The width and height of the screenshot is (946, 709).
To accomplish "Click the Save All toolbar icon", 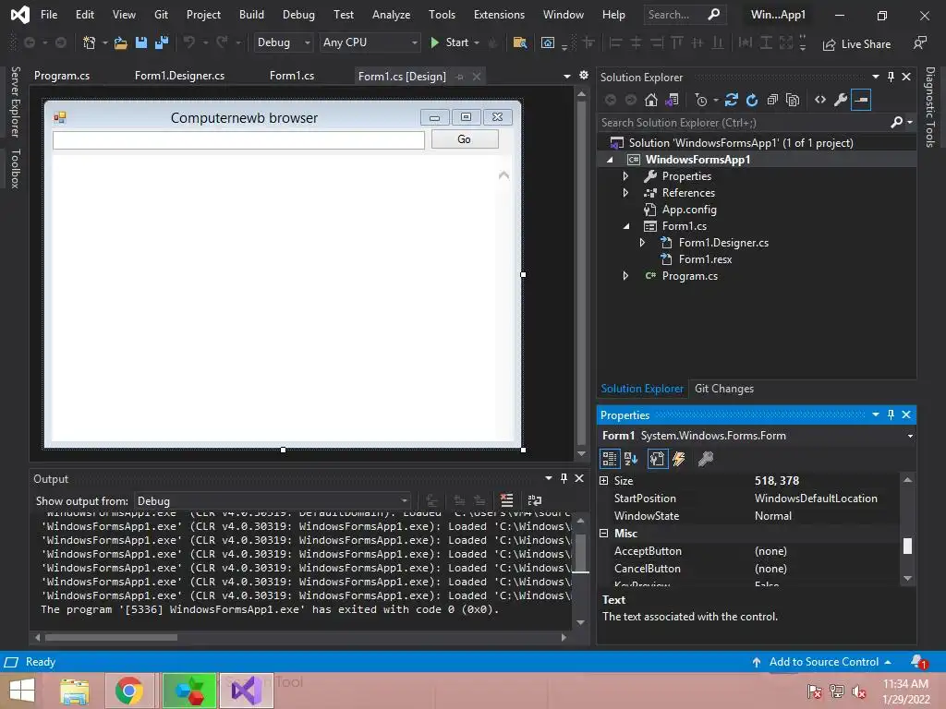I will (162, 42).
